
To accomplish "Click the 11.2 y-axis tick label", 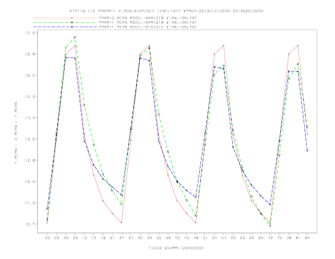I will (30, 203).
